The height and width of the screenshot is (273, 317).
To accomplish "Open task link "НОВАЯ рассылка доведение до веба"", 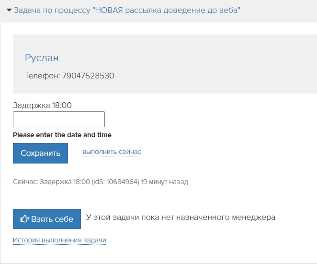I will (x=127, y=11).
